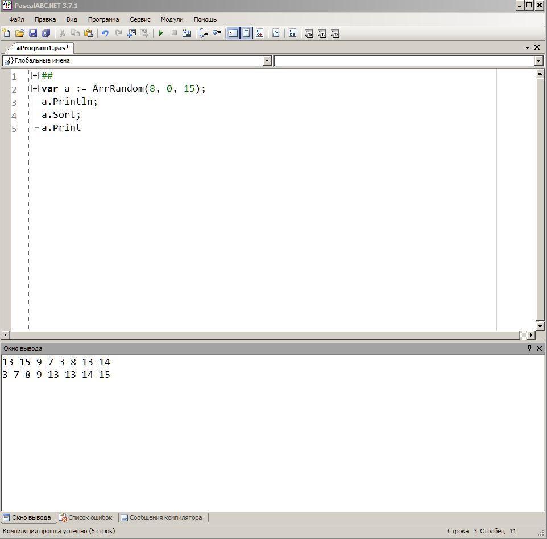Click the D form designer icon
547x539 pixels.
[309, 33]
